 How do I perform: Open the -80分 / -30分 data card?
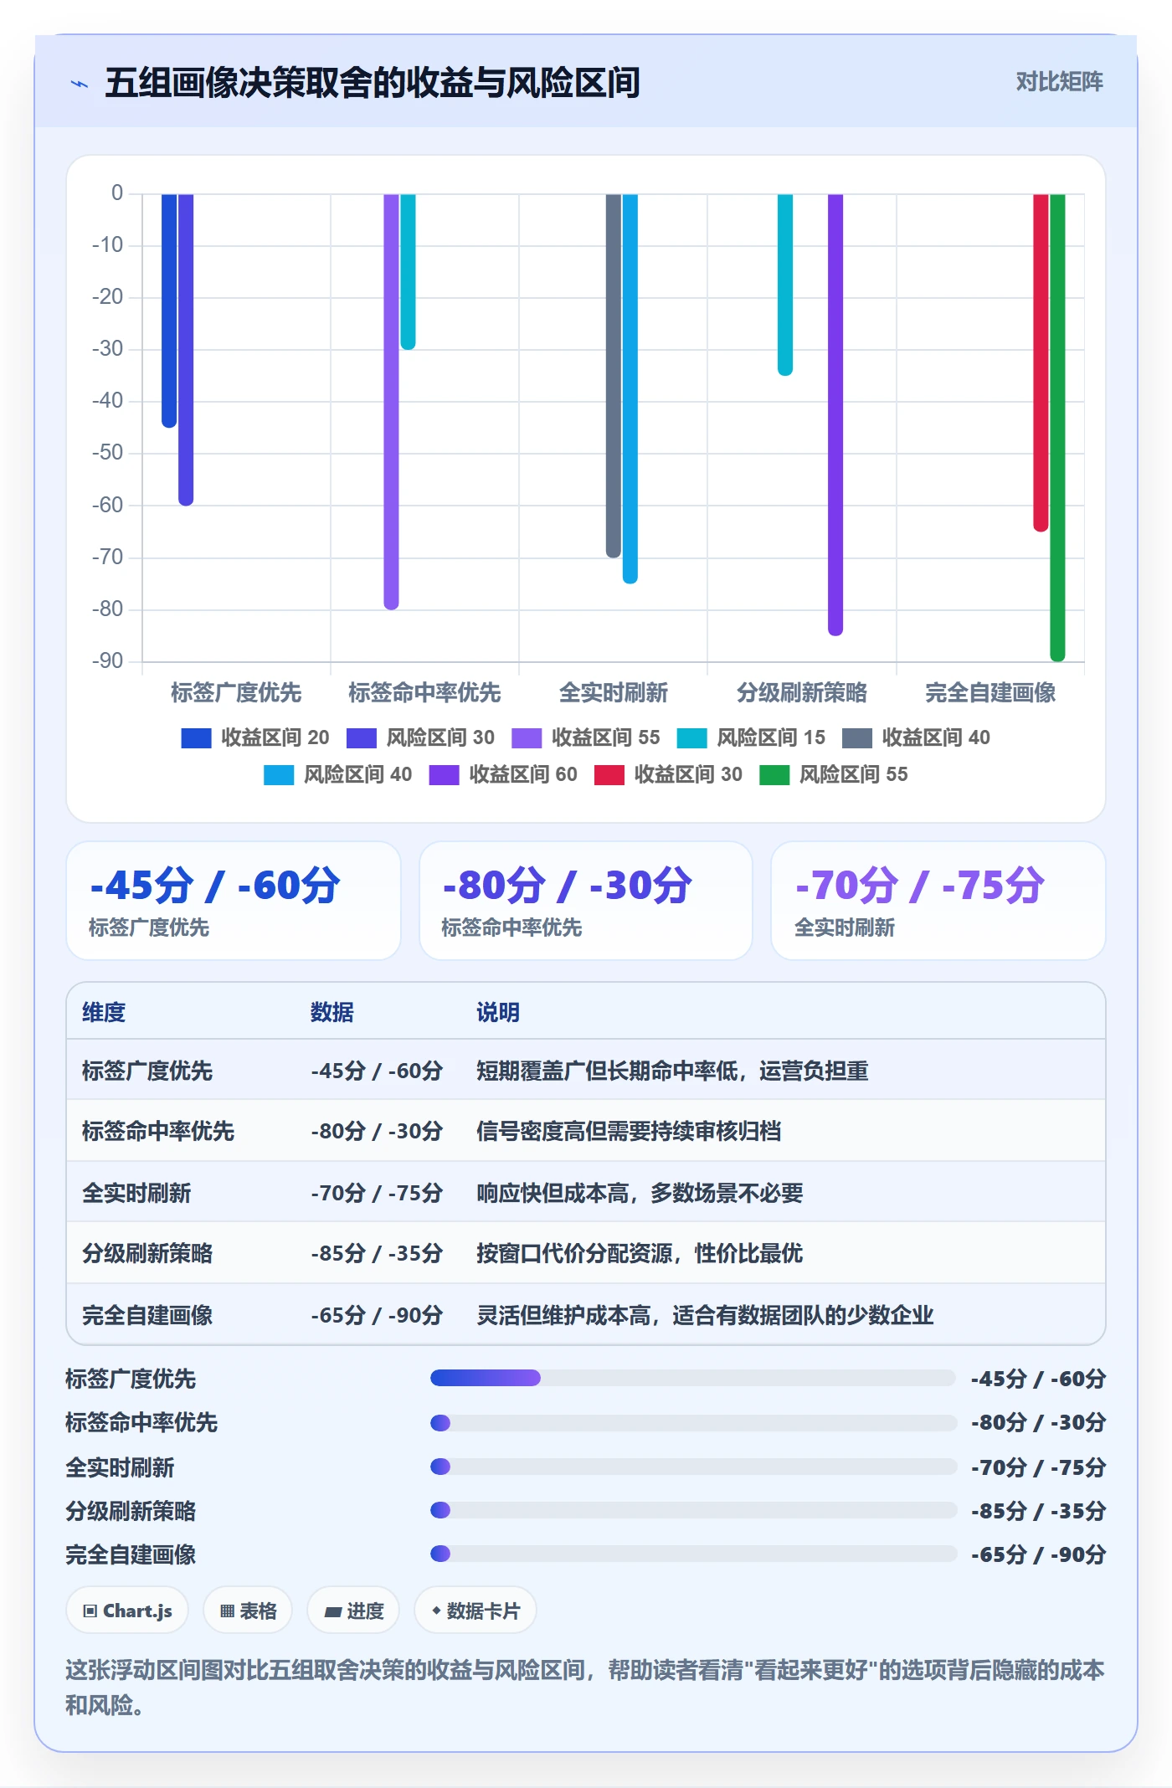[586, 901]
